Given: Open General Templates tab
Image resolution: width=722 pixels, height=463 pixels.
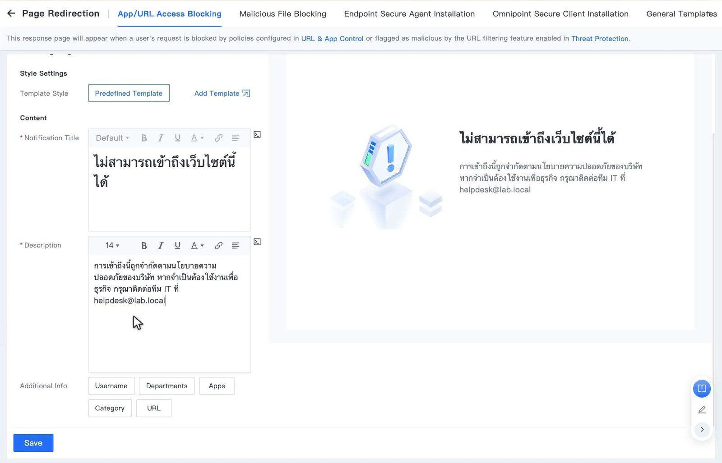Looking at the screenshot, I should (x=681, y=14).
